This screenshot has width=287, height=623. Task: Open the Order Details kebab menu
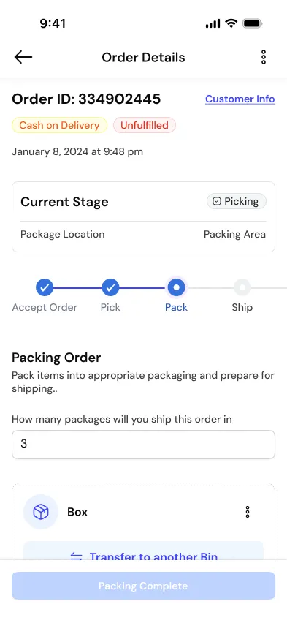click(264, 57)
